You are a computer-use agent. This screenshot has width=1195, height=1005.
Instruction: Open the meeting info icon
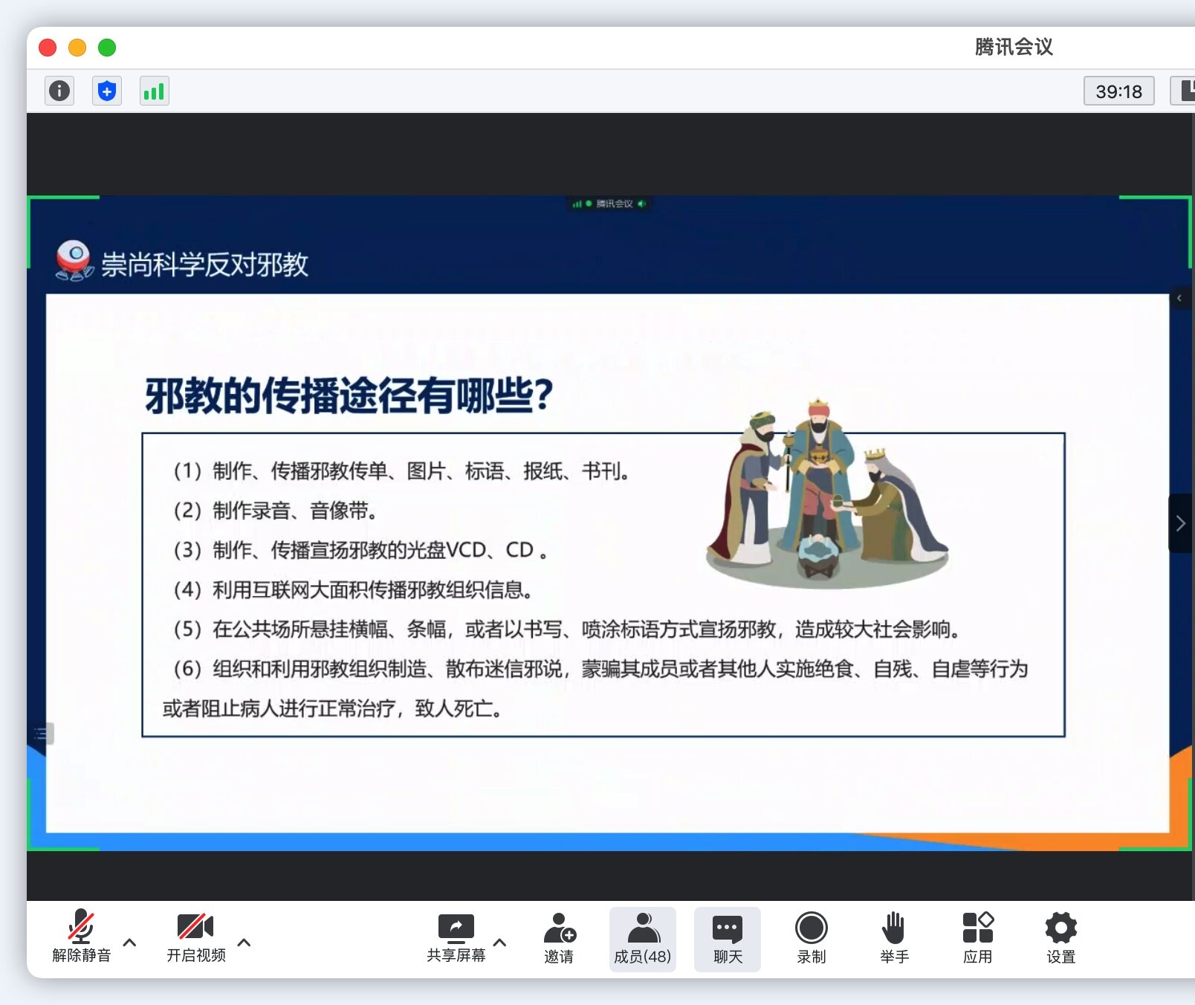point(59,91)
